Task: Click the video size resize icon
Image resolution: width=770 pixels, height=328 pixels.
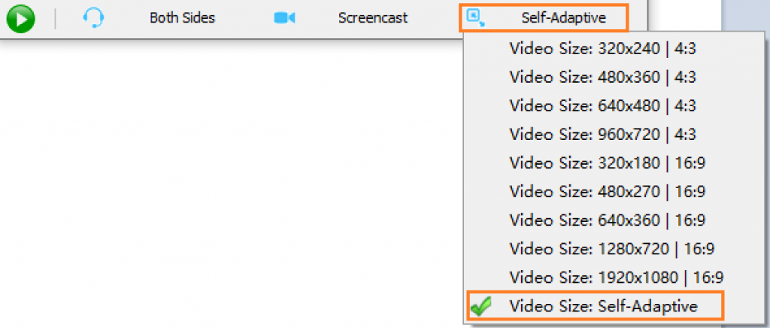Action: [x=475, y=18]
